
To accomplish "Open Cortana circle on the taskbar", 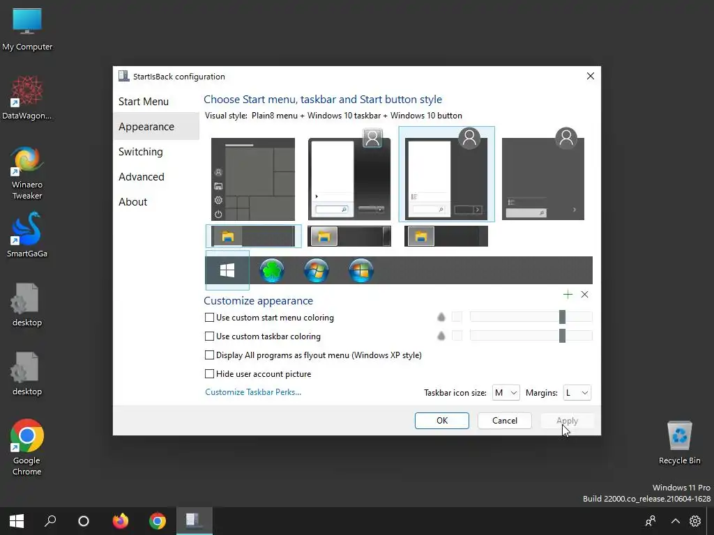I will coord(84,521).
